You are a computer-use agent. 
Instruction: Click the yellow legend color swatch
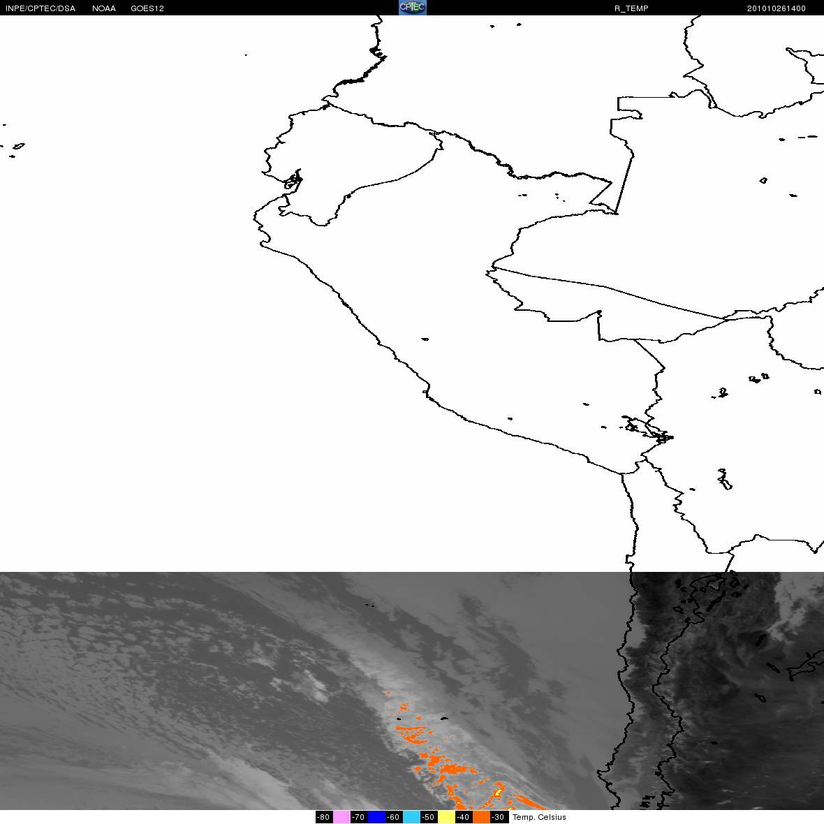447,817
